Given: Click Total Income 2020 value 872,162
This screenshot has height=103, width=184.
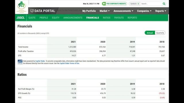Looking at the screenshot, I should pyautogui.click(x=102, y=47).
